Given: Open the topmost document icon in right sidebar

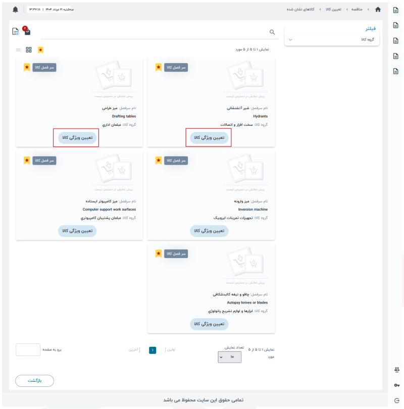Looking at the screenshot, I should pyautogui.click(x=395, y=10).
